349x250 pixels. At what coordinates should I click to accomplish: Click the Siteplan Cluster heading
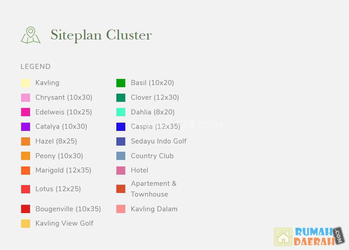coord(101,35)
